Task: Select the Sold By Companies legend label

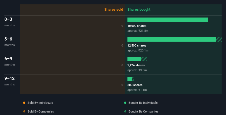Action: (41, 111)
